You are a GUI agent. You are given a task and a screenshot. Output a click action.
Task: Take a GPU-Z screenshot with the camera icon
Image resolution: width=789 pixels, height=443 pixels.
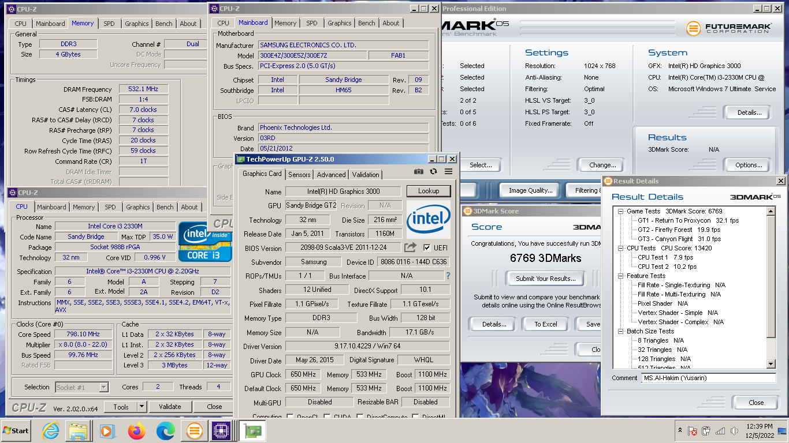point(419,171)
